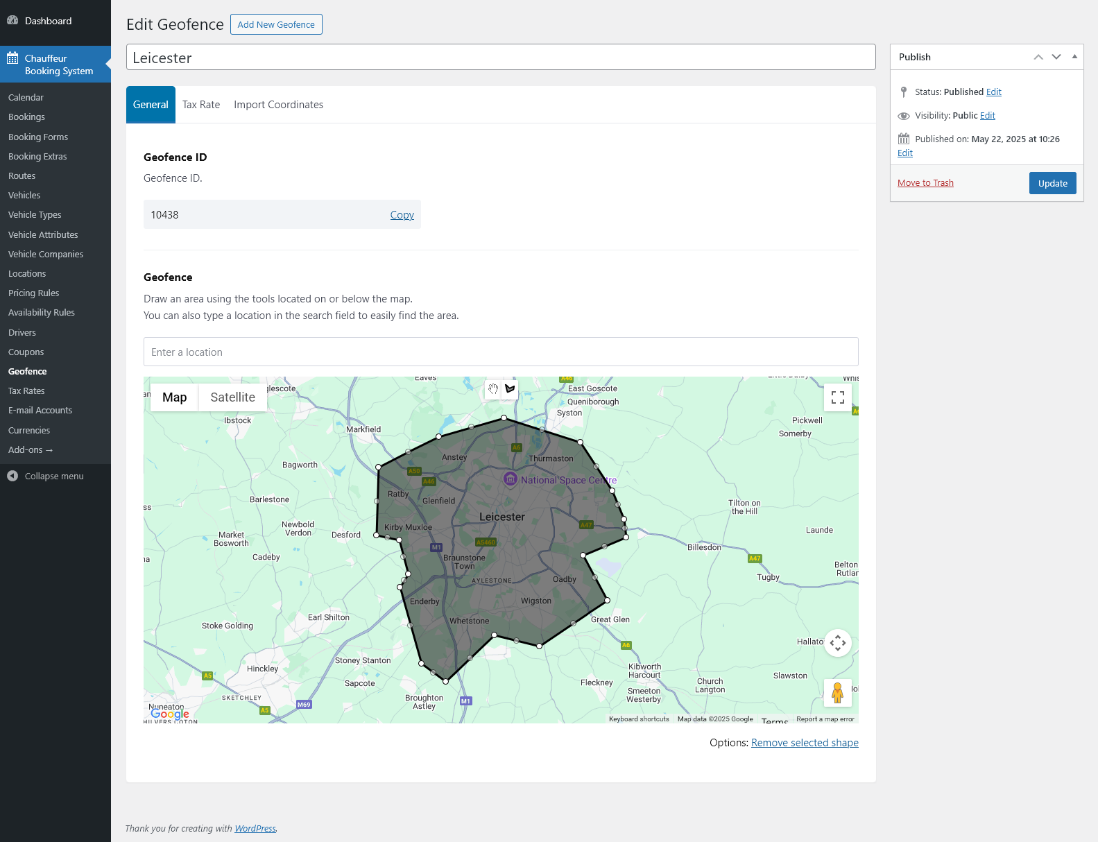
Task: Switch to the General tab
Action: (x=151, y=105)
